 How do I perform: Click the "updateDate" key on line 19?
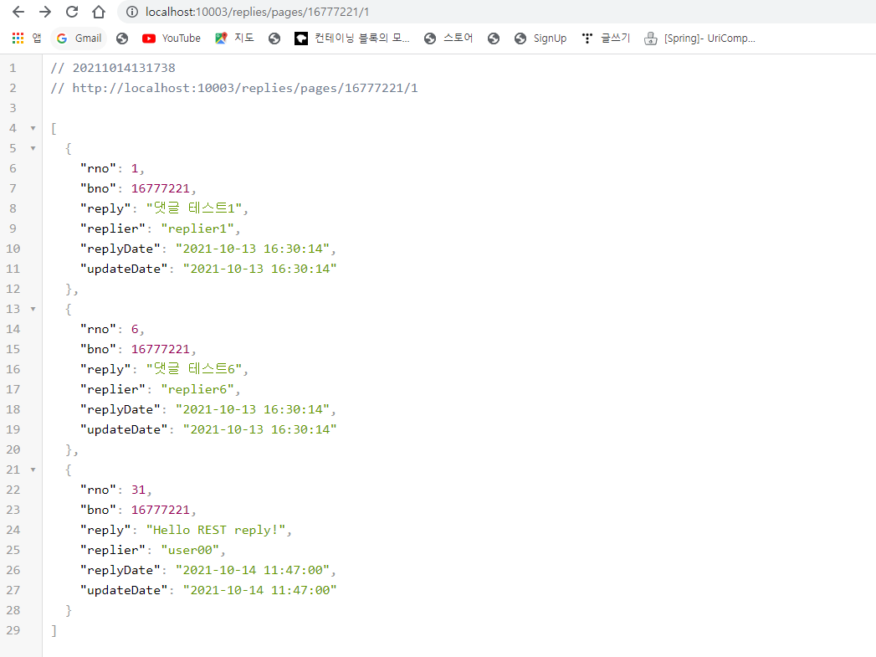[x=124, y=430]
